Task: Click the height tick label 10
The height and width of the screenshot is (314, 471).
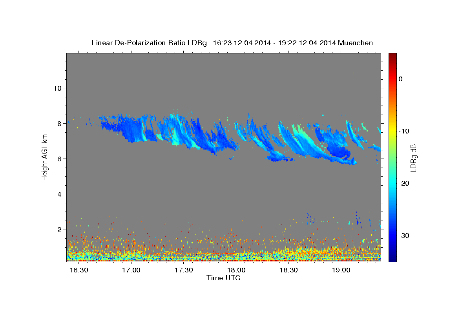Action: click(x=57, y=88)
